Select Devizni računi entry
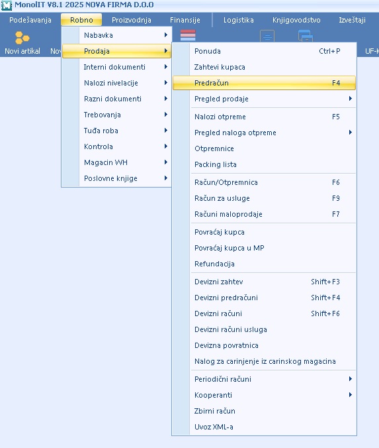Viewport: 379px width, 448px height. point(265,313)
